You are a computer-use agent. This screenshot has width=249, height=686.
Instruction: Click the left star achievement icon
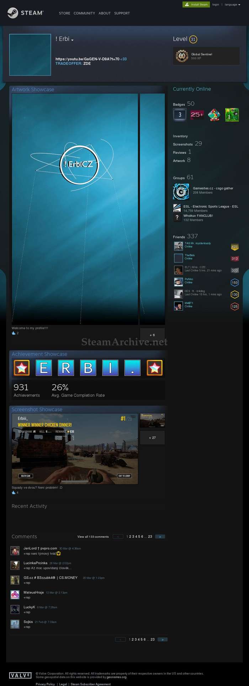[x=21, y=368]
